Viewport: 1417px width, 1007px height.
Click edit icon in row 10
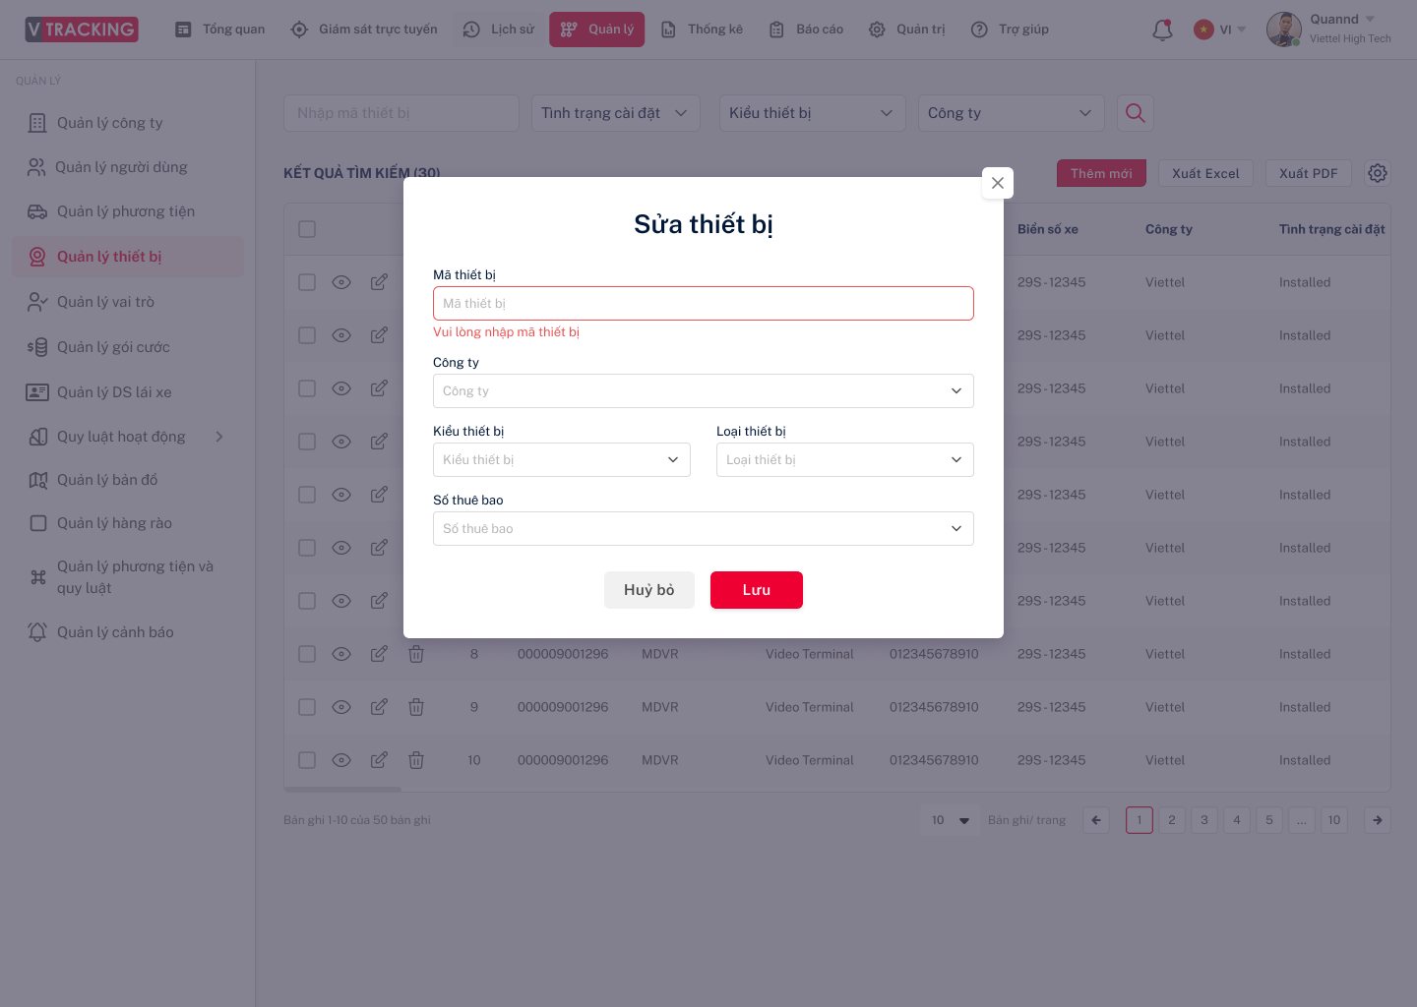click(x=379, y=760)
